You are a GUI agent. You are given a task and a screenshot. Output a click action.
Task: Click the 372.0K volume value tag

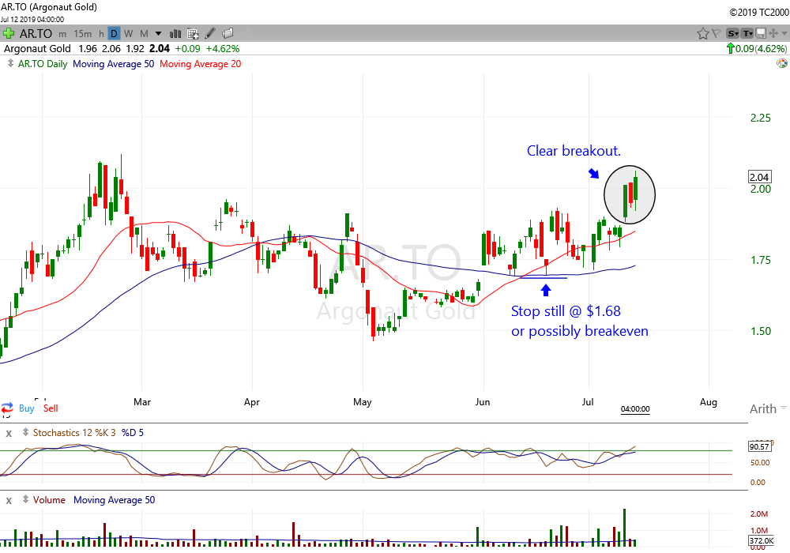(761, 540)
